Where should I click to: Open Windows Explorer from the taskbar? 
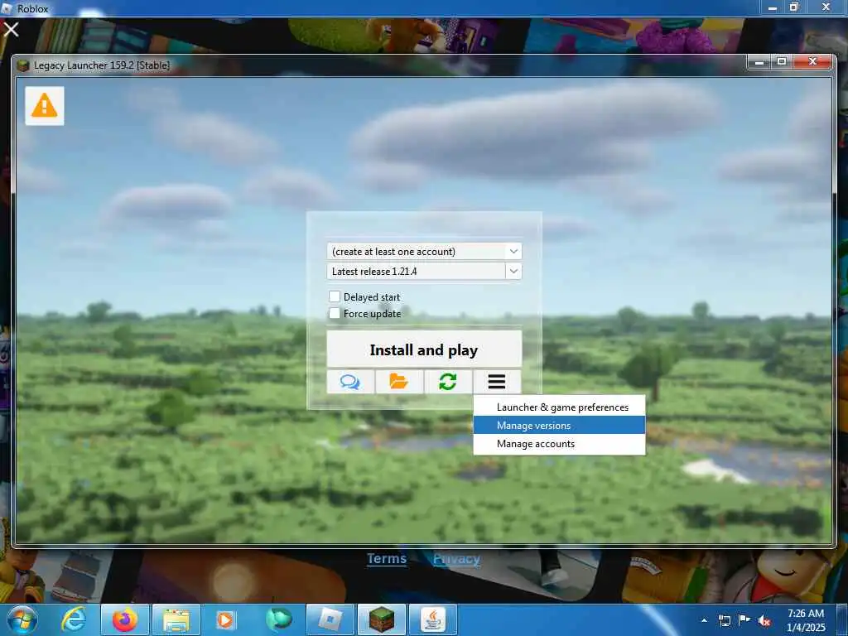176,619
